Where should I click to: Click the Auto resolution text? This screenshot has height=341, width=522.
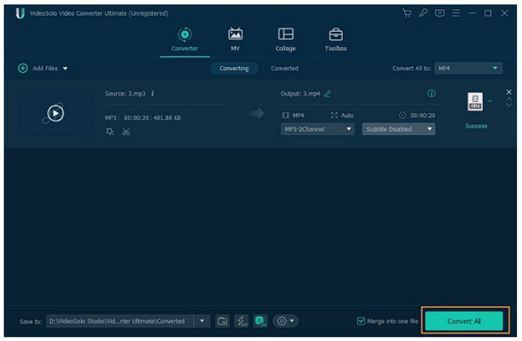(x=348, y=116)
